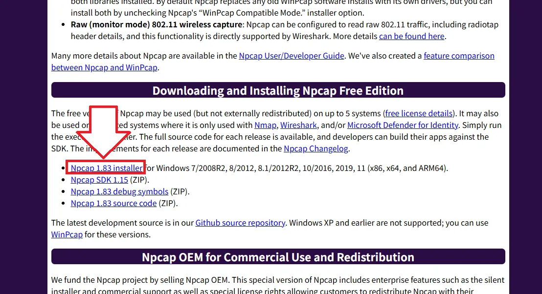The height and width of the screenshot is (294, 542).
Task: Download Npcap SDK 1.15 ZIP
Action: (99, 180)
